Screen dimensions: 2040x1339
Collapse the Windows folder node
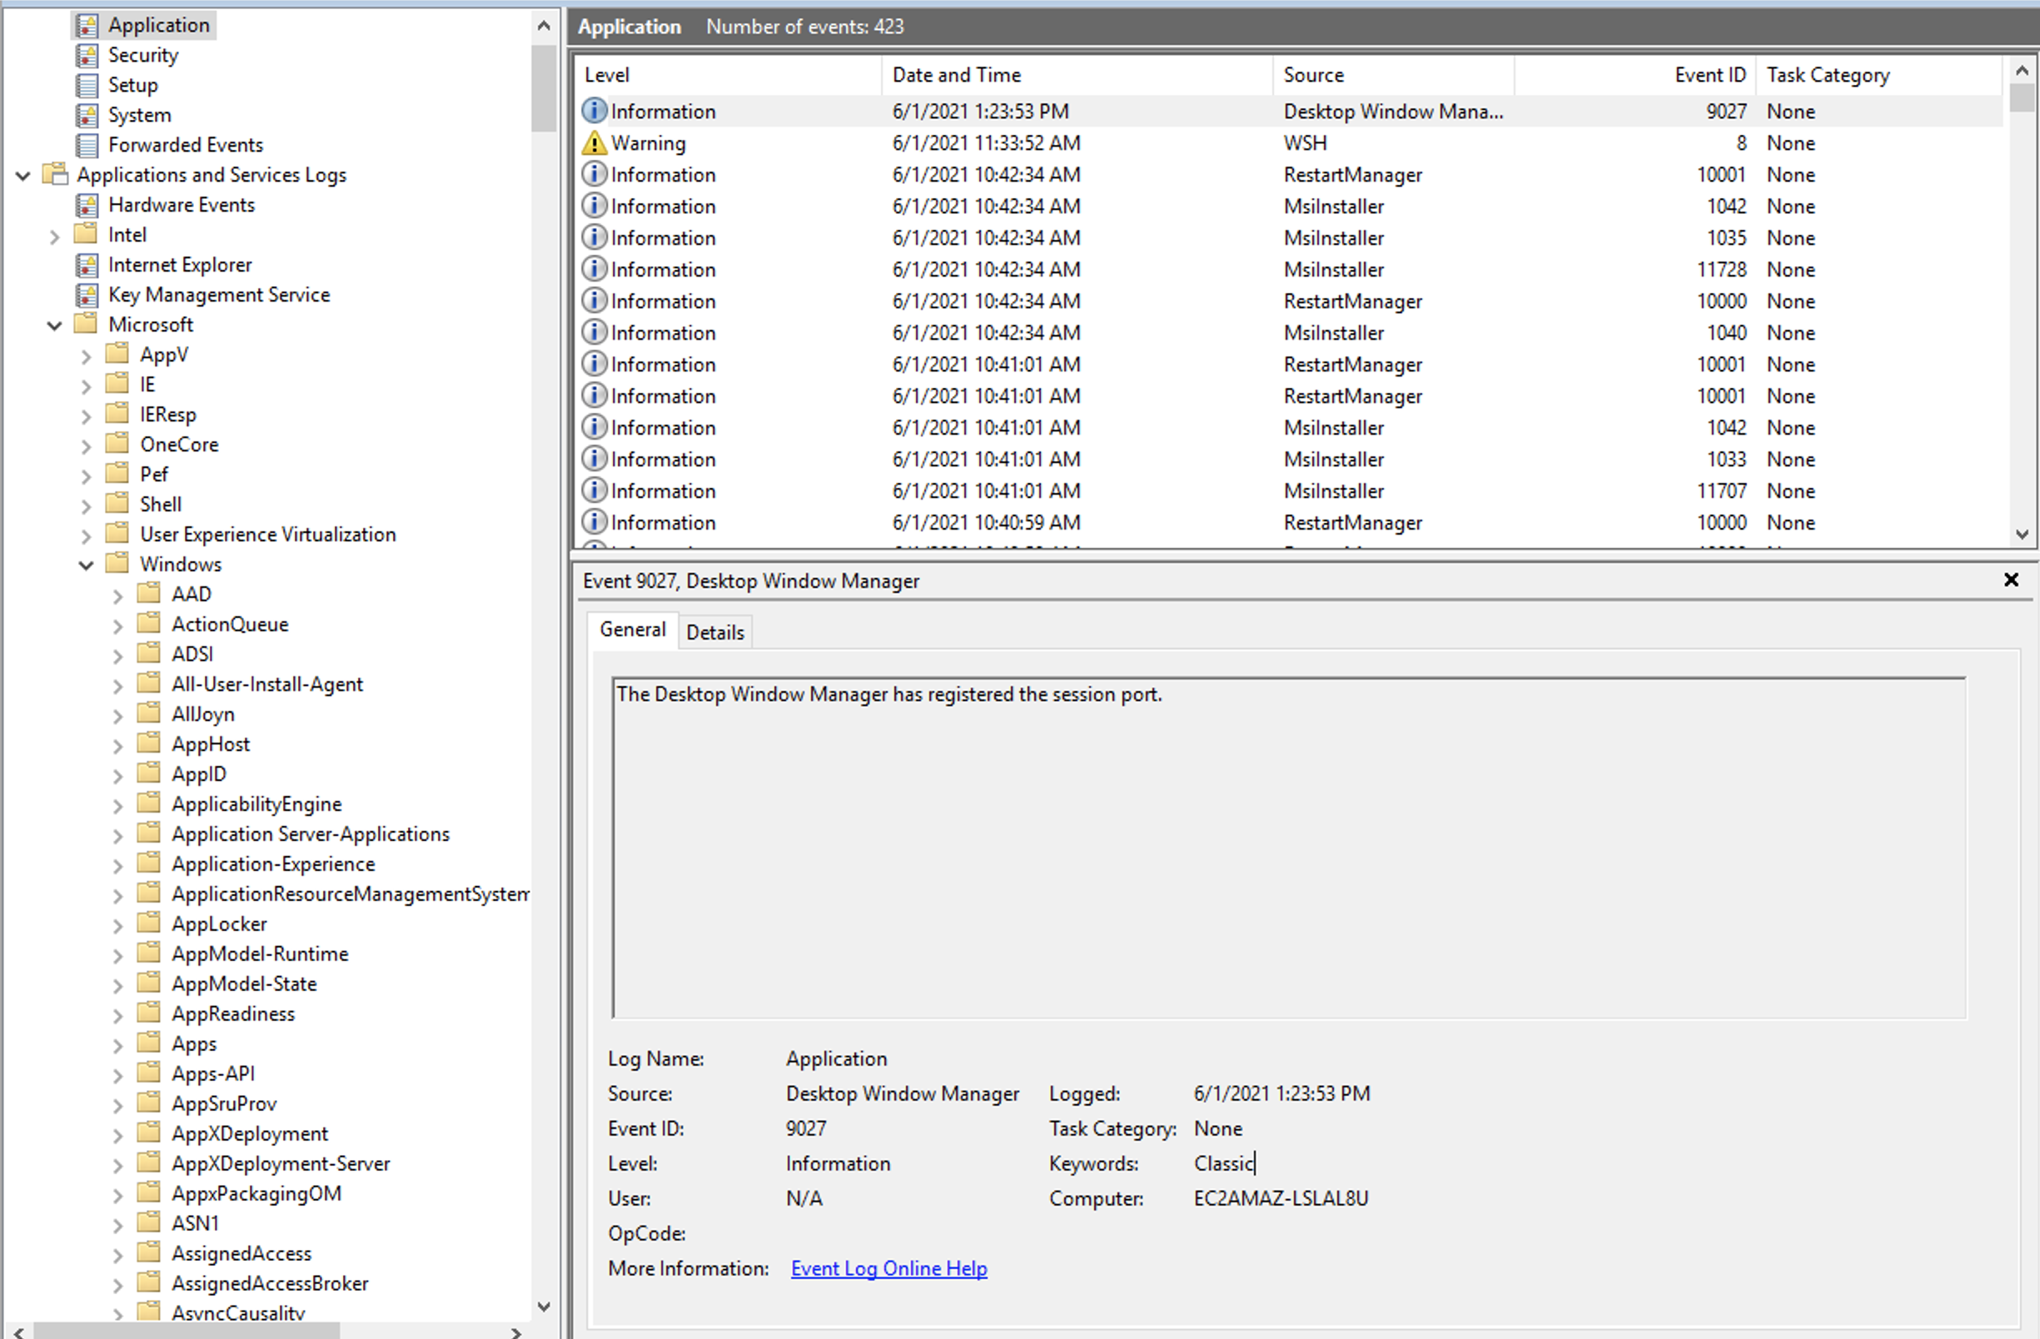pyautogui.click(x=86, y=565)
